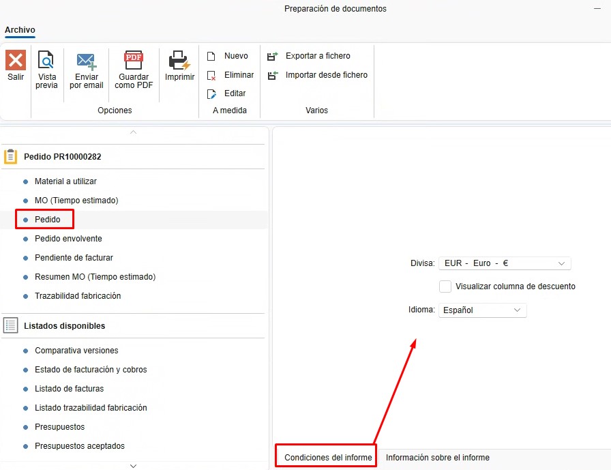Select MO (Tiempo estimado) report
Viewport: 611px width, 470px height.
pyautogui.click(x=76, y=201)
